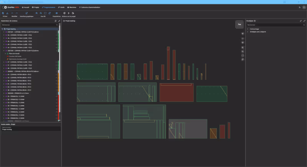Click the zoom icon in viewport sidebar
Screen dimensions: 307x167
pyautogui.click(x=243, y=51)
